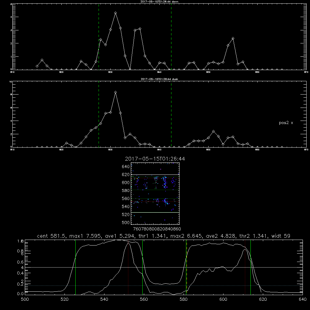This screenshot has height=310, width=310.
Task: Click the "580" y-axis label beside heatmap
Action: point(126,190)
